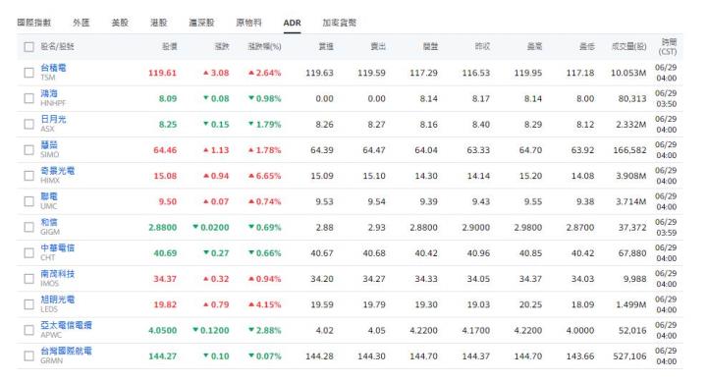Sort by the 漲跌幅(%) column header
Image resolution: width=707 pixels, height=382 pixels.
[x=265, y=46]
